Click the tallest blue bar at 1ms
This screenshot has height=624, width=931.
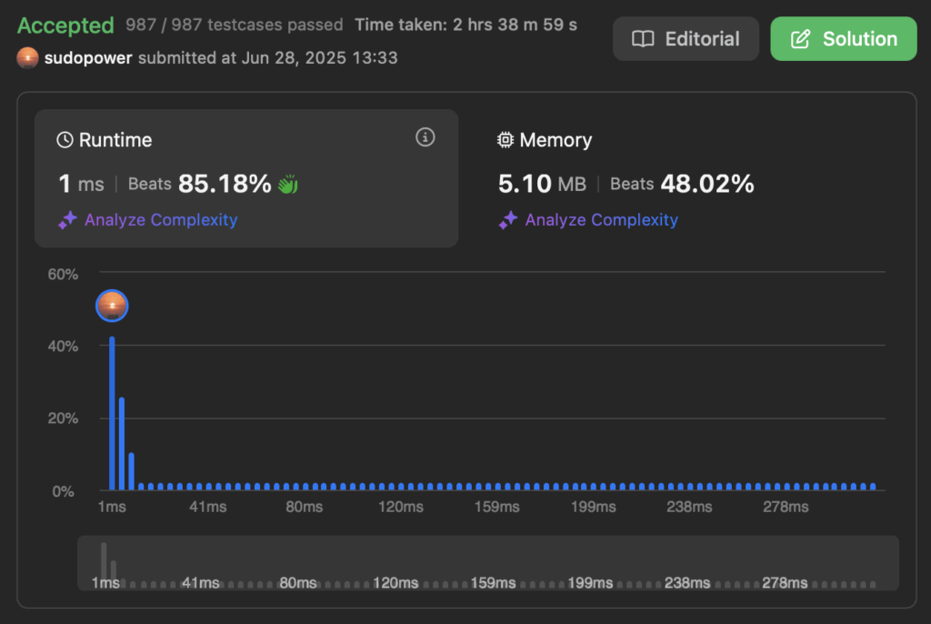point(112,413)
